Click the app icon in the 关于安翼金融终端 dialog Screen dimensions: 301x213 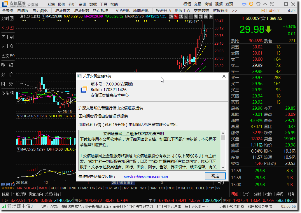(x=84, y=90)
